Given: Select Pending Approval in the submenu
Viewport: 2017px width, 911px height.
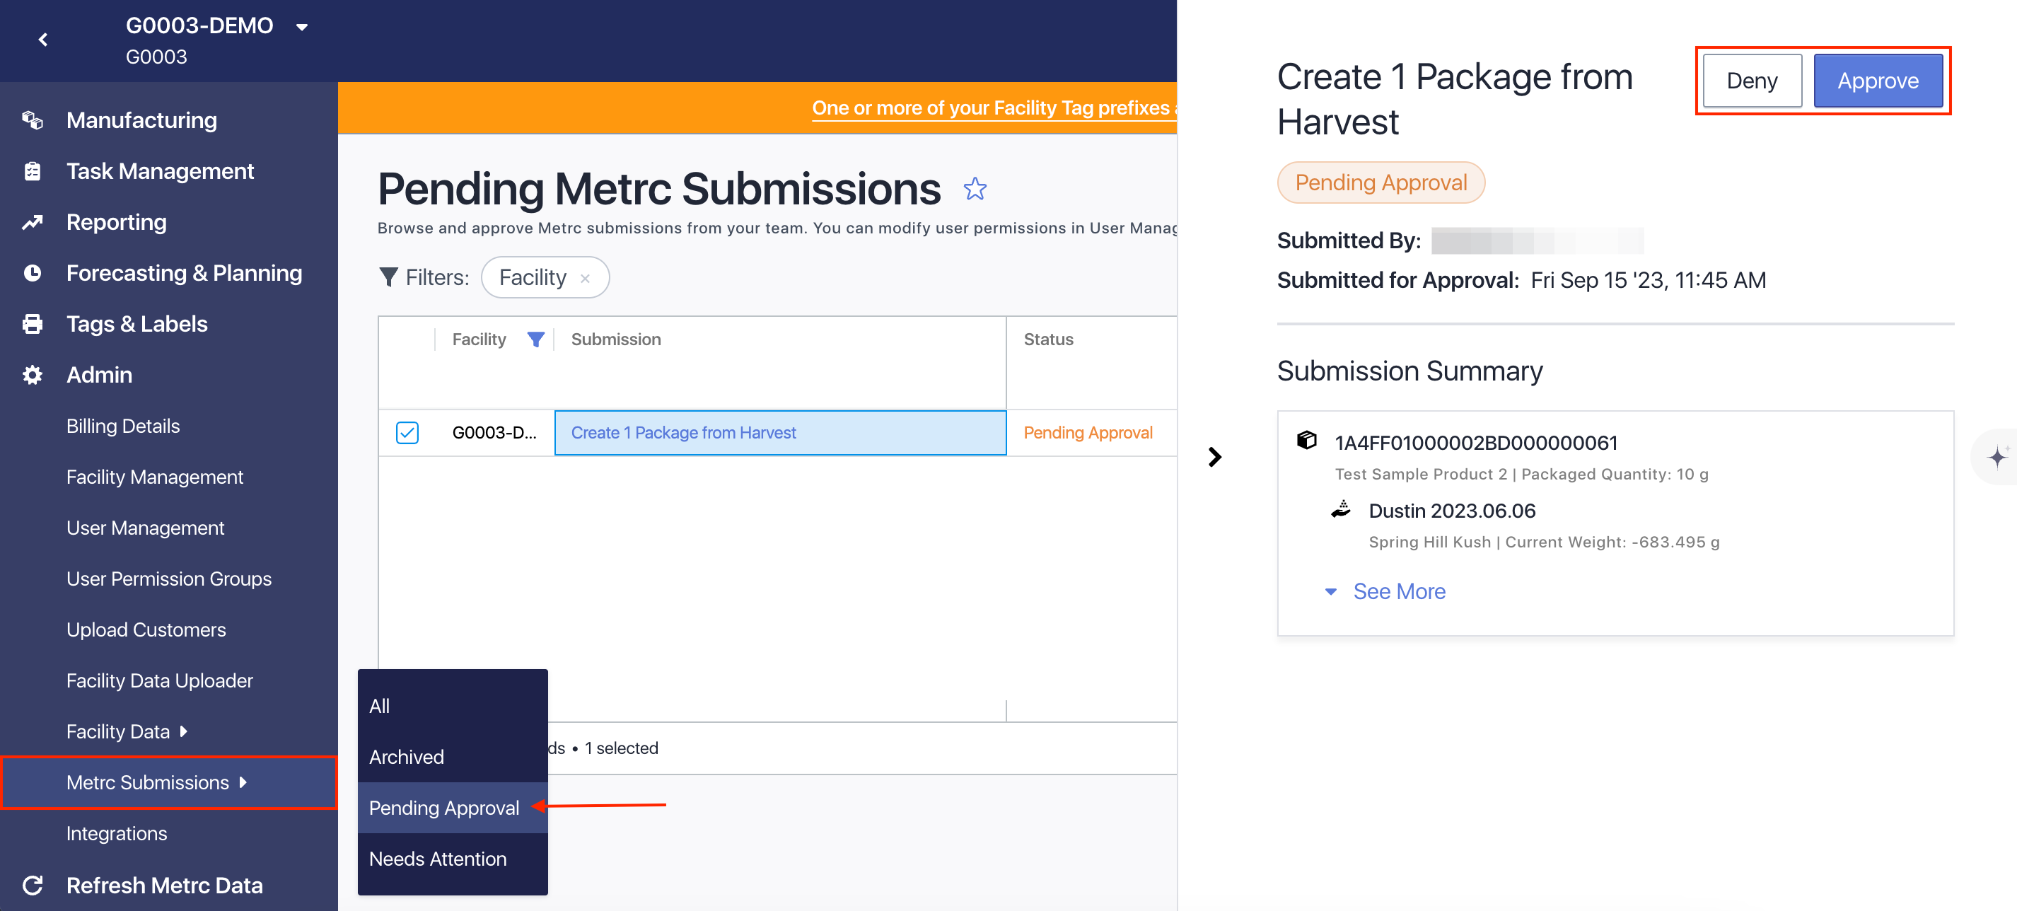Looking at the screenshot, I should click(x=453, y=808).
